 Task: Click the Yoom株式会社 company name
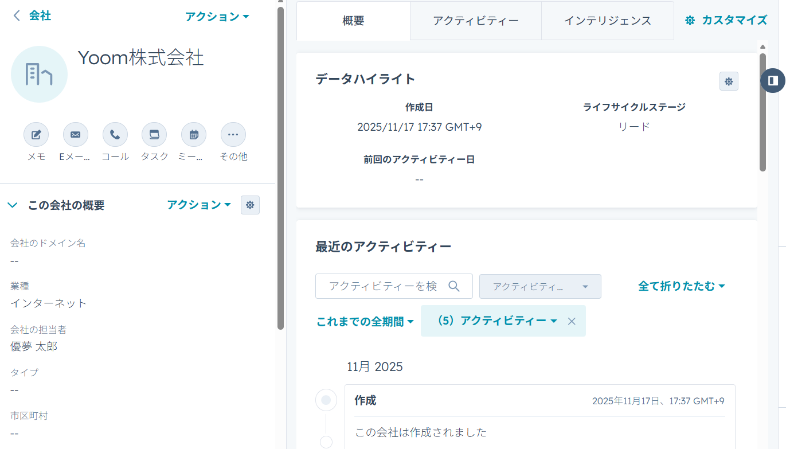tap(141, 57)
